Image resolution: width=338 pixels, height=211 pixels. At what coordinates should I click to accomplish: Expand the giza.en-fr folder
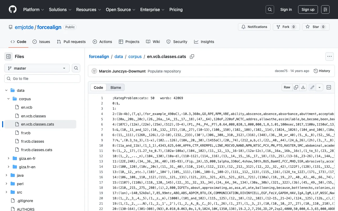tap(8, 158)
